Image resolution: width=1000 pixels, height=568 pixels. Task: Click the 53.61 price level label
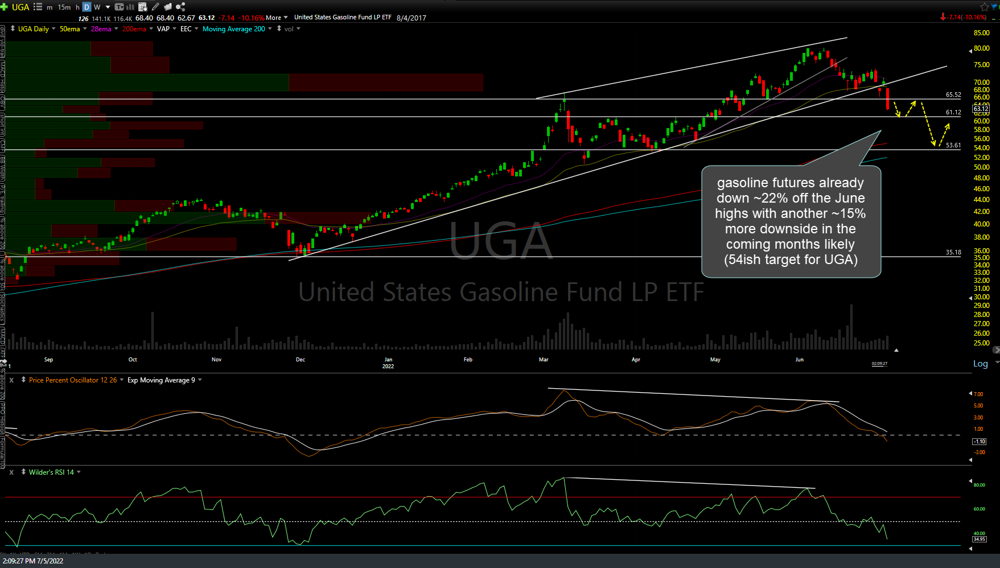tap(953, 146)
